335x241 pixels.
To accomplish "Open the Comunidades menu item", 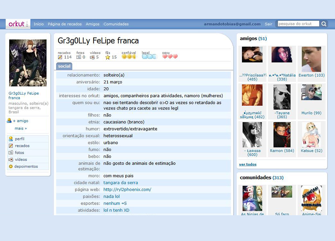I will pyautogui.click(x=116, y=24).
